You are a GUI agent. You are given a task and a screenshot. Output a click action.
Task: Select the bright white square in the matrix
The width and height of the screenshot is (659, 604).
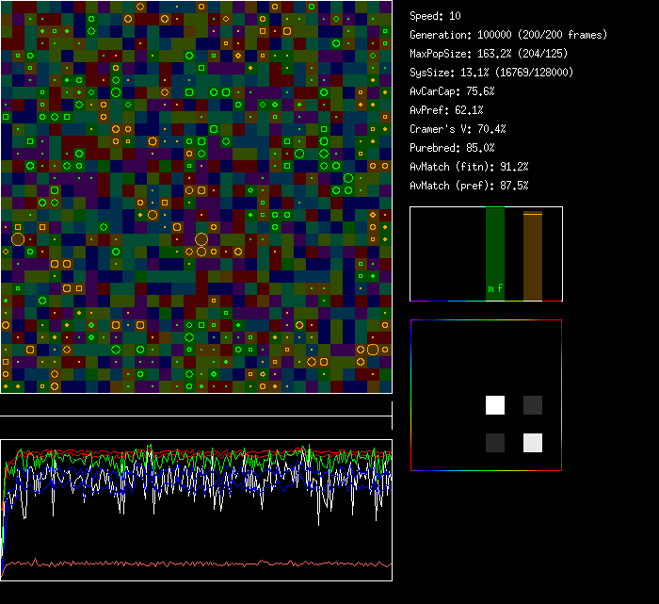495,405
